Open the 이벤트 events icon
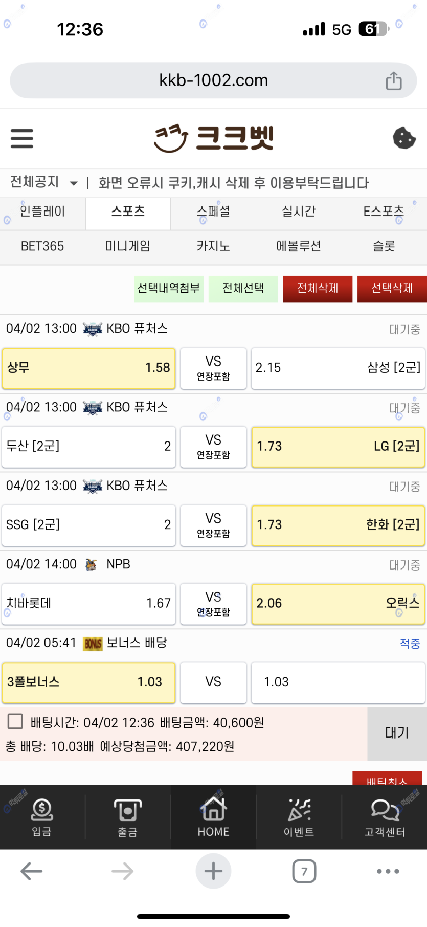This screenshot has height=927, width=427. point(299,817)
